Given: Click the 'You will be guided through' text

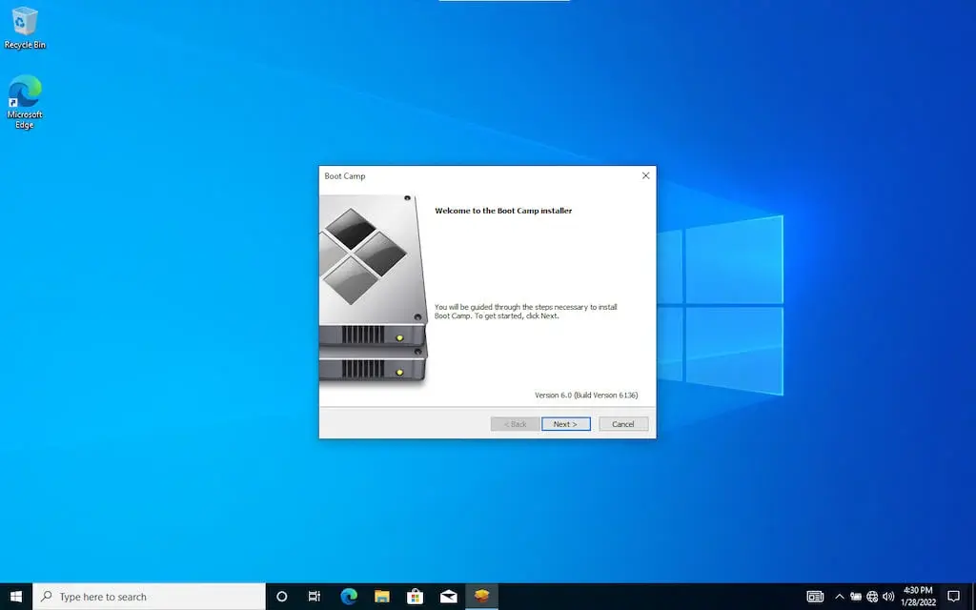Looking at the screenshot, I should (526, 312).
